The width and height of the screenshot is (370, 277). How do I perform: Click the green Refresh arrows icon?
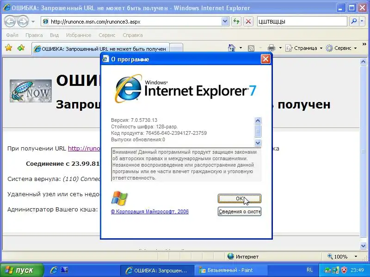236,22
